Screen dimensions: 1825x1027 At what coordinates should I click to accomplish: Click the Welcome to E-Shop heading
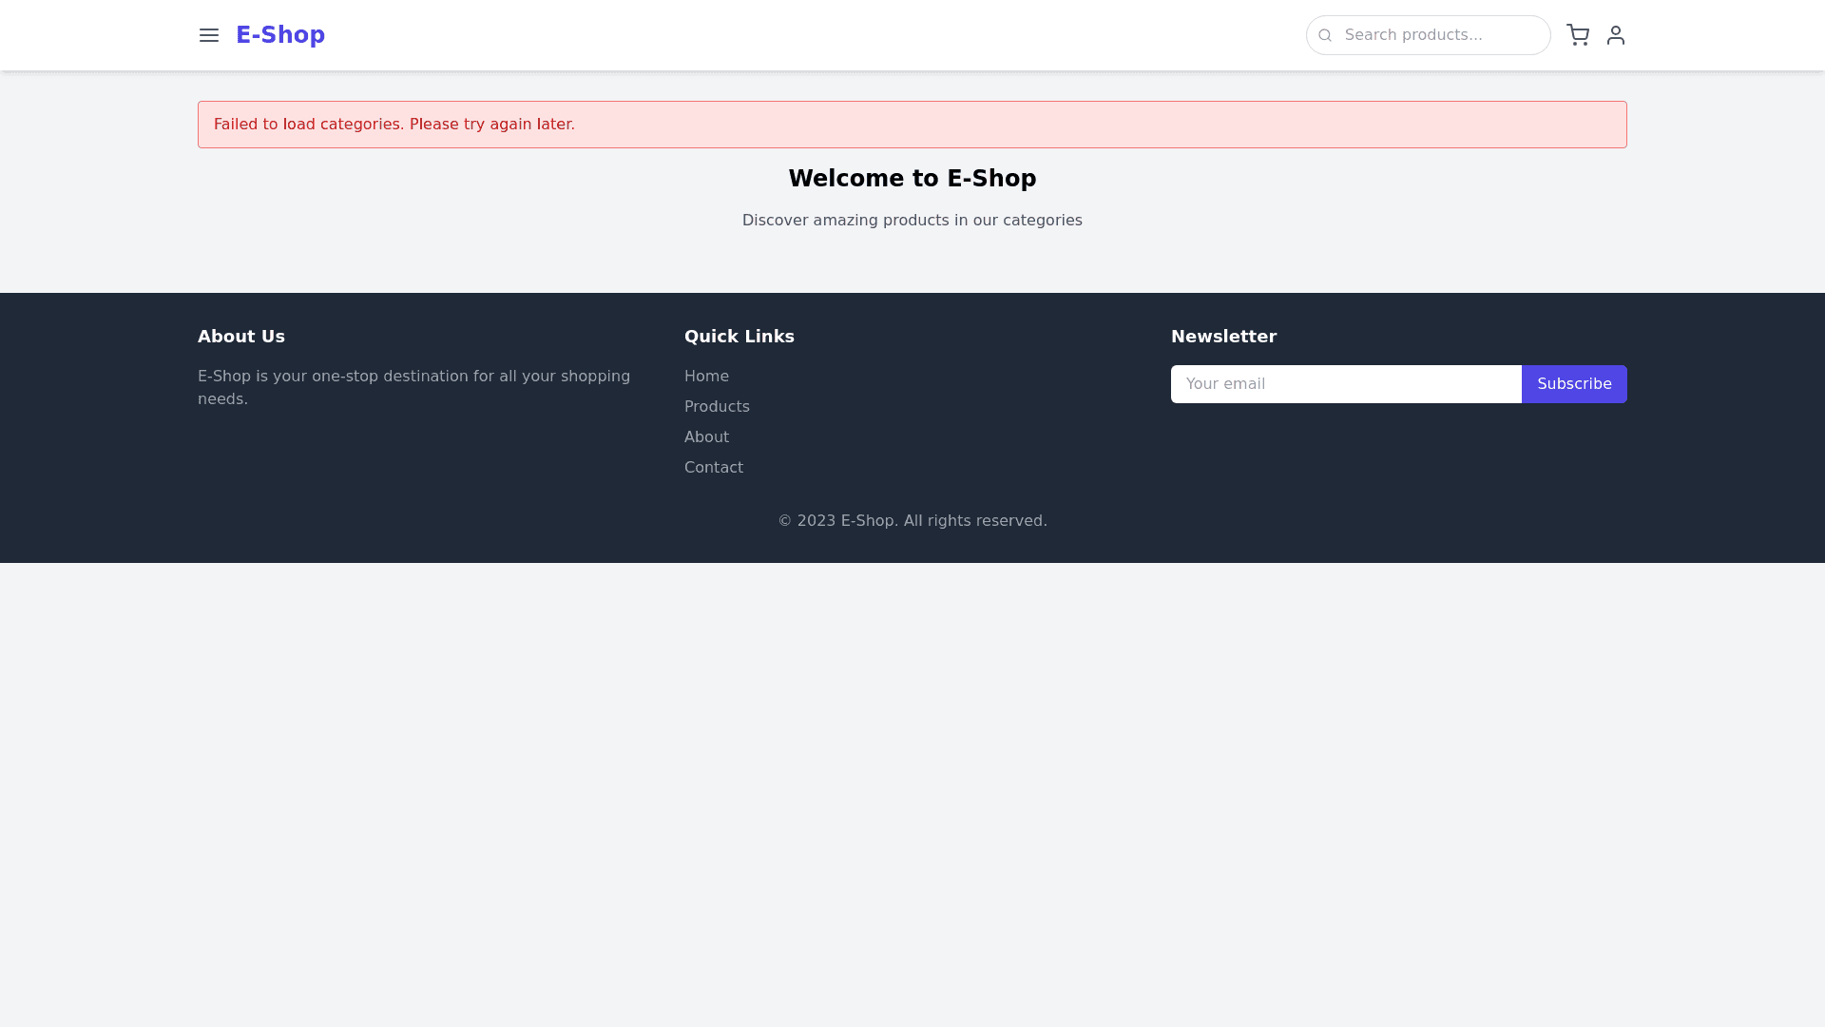coord(912,179)
